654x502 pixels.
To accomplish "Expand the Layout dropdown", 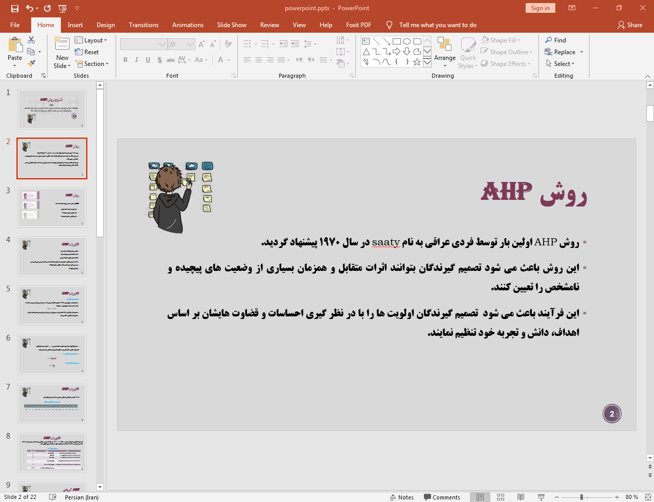I will (x=91, y=40).
